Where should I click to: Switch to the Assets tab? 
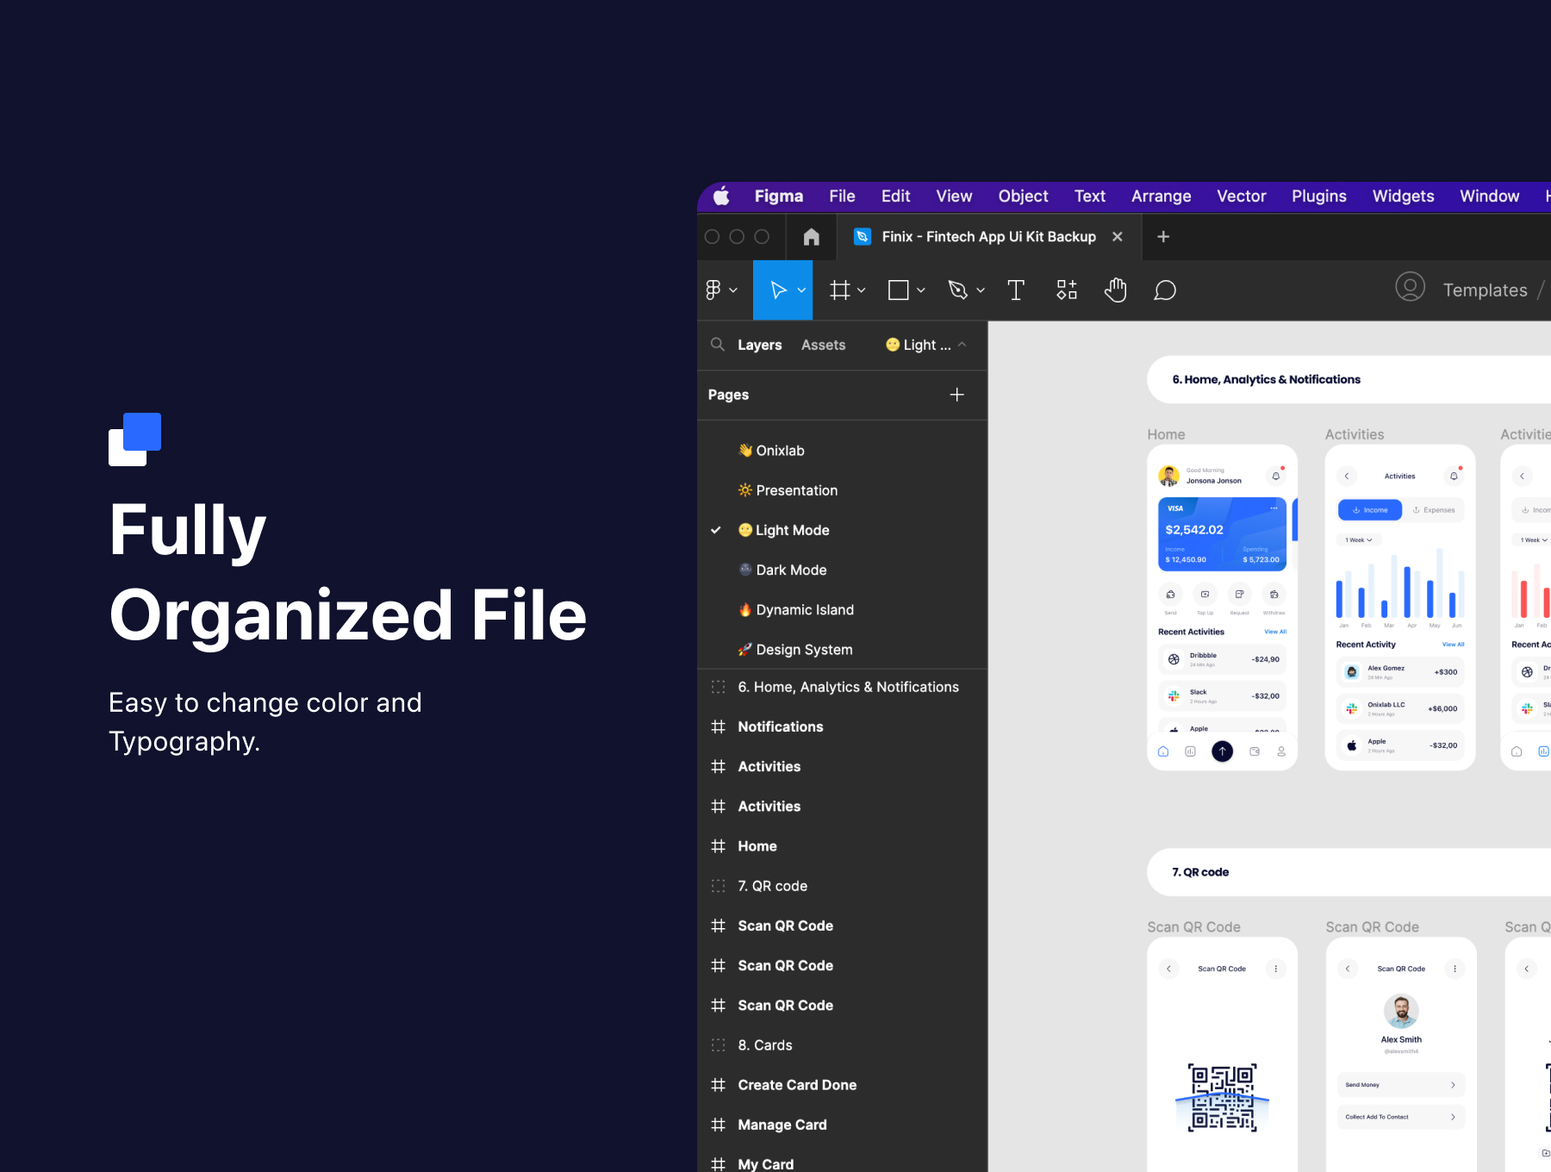(823, 345)
